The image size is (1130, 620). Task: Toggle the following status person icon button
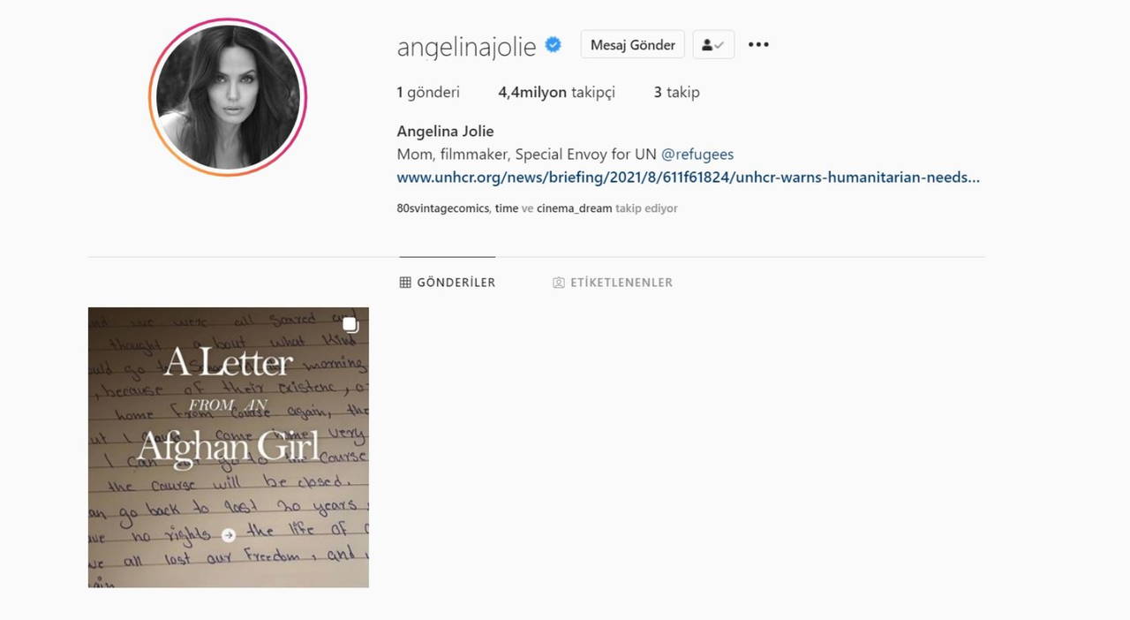(x=713, y=45)
